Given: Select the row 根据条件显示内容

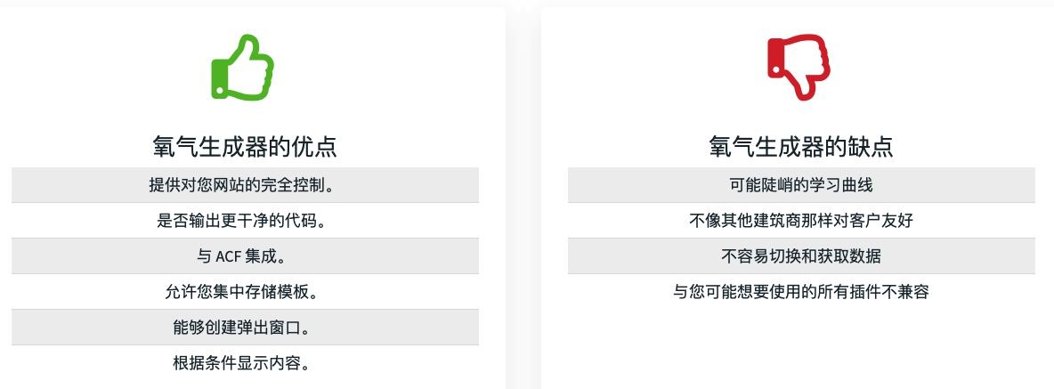Looking at the screenshot, I should [245, 363].
